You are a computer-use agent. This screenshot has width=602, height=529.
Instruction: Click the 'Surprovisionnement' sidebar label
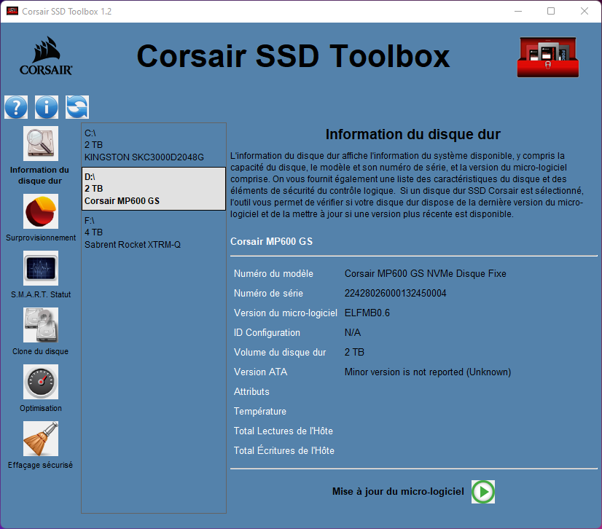click(41, 238)
